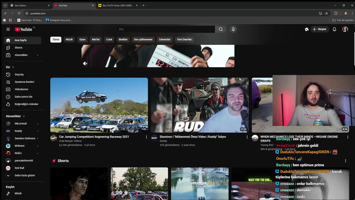The image size is (355, 200).
Task: Select the Oyun filter chip
Action: click(x=82, y=39)
